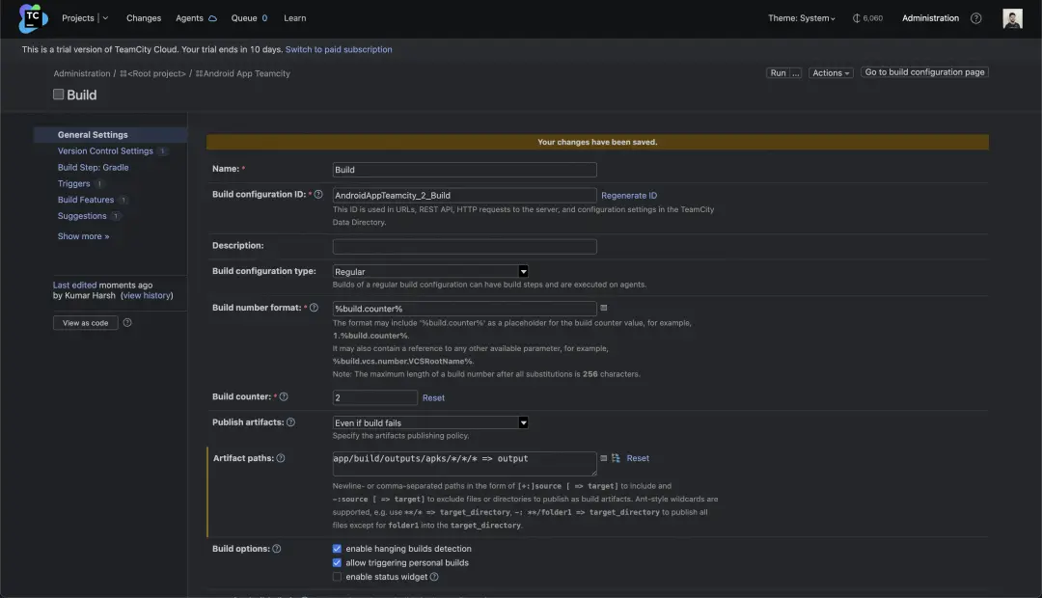Click the Description input field
This screenshot has width=1042, height=598.
pyautogui.click(x=464, y=246)
